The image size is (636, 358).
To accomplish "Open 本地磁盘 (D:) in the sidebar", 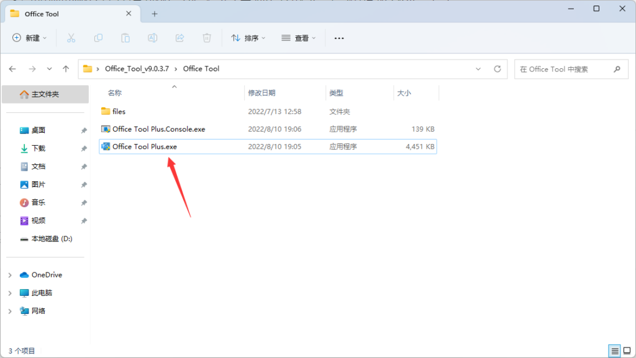I will [x=52, y=239].
